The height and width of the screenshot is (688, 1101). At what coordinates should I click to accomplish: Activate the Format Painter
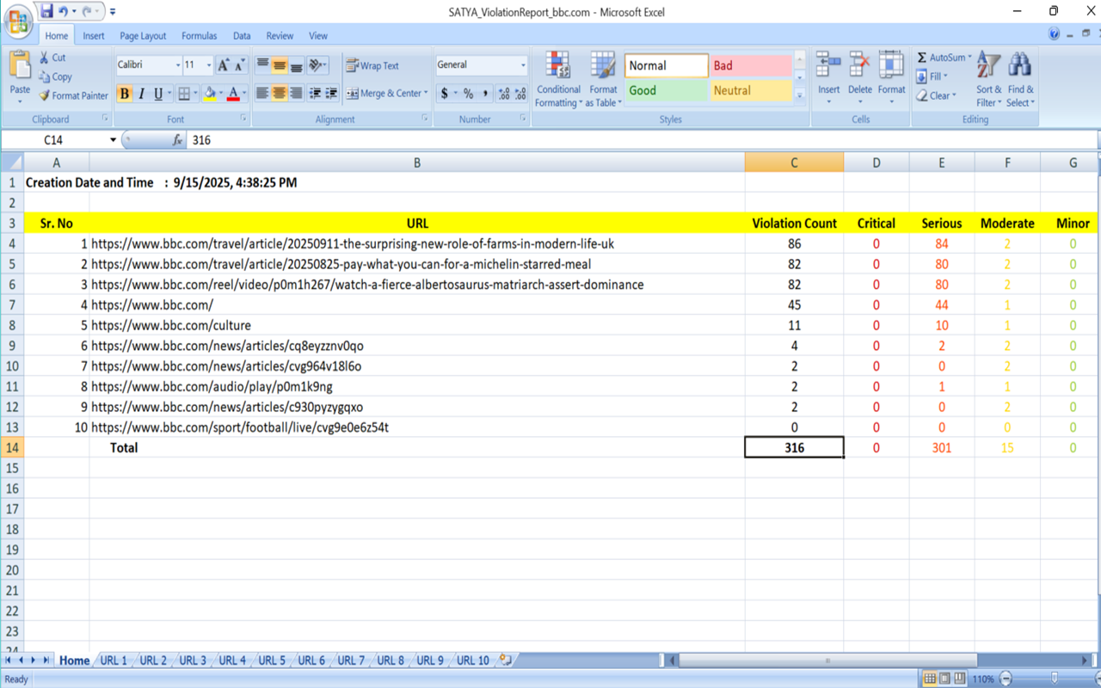[x=73, y=95]
